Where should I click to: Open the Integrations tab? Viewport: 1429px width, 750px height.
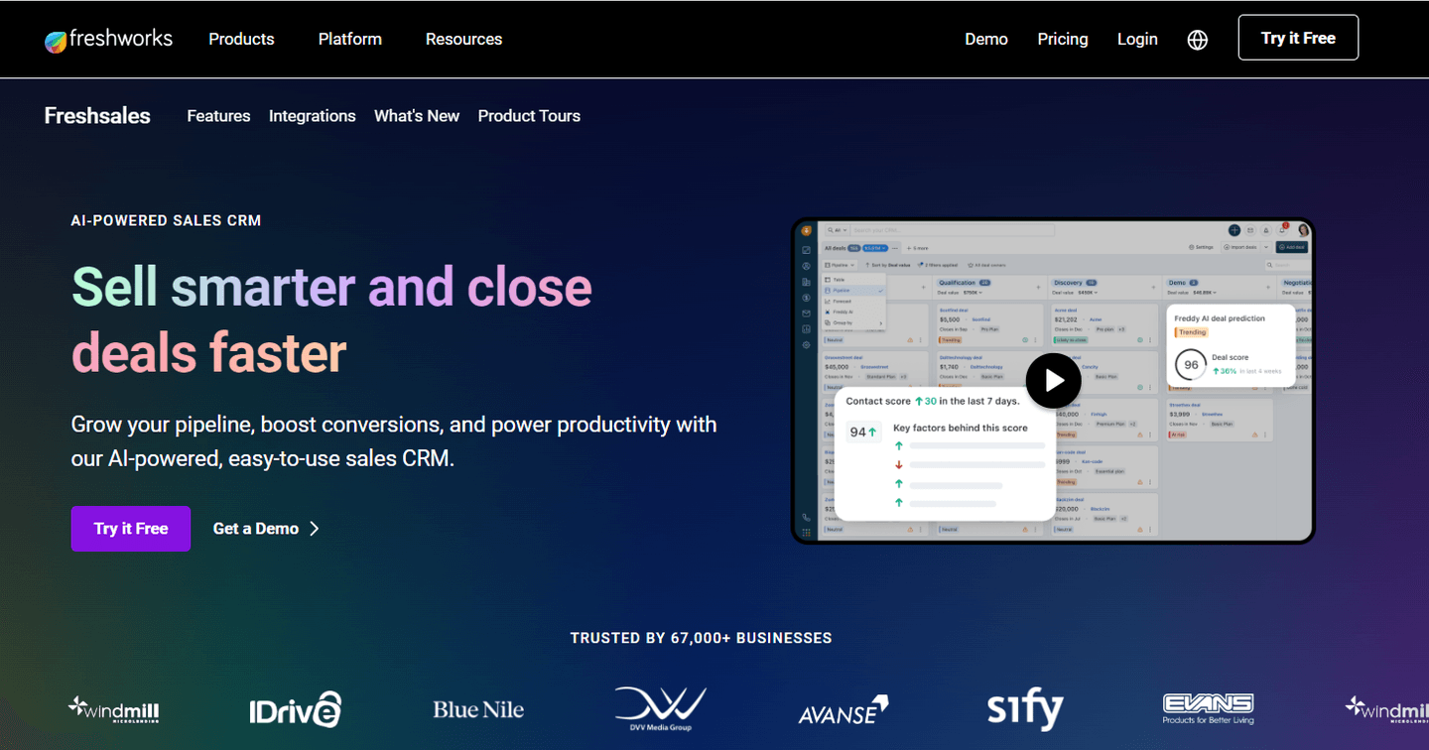(x=312, y=116)
